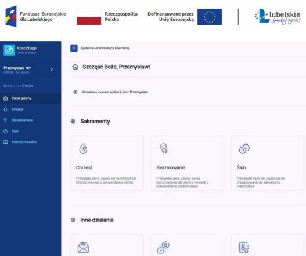
Task: Open Chrzest card water drop icon
Action: (84, 149)
